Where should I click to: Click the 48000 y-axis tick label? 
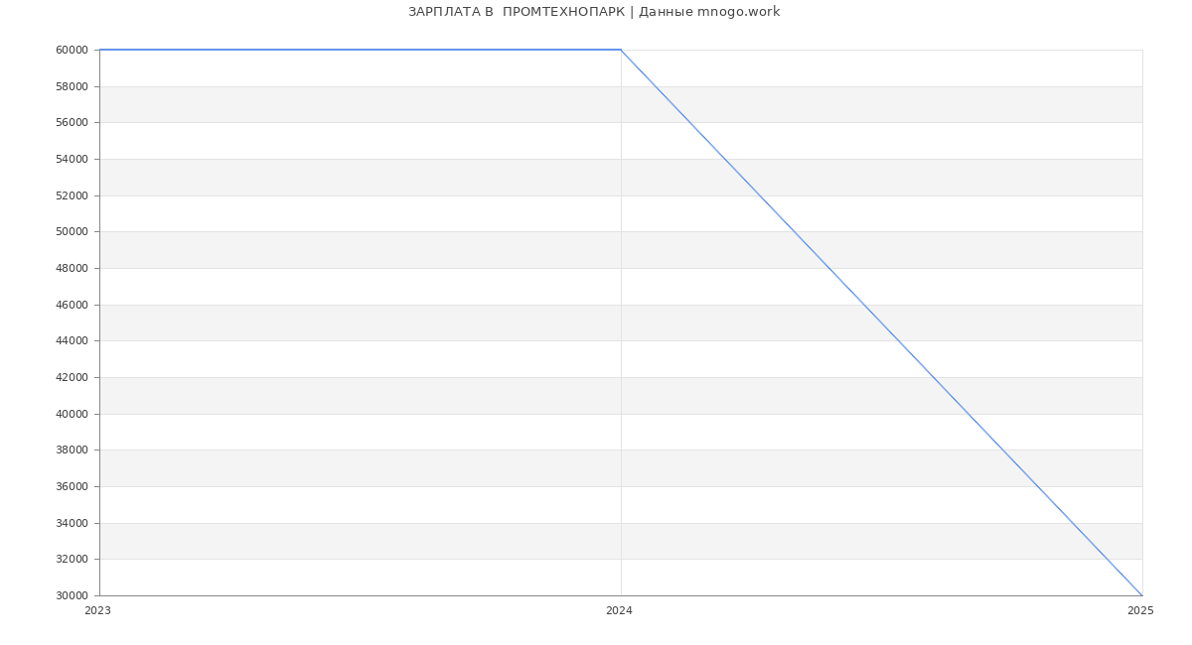pyautogui.click(x=72, y=269)
